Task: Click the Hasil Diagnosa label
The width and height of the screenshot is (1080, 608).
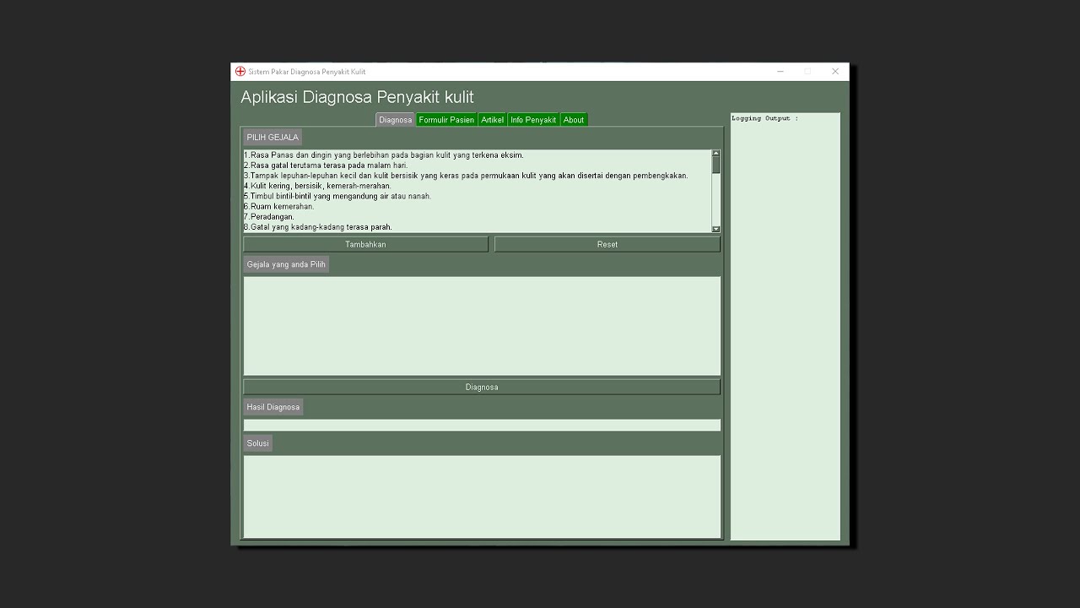Action: [x=273, y=407]
